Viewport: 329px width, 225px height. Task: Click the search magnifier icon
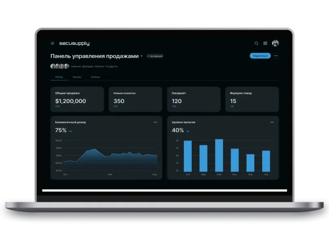(x=256, y=43)
